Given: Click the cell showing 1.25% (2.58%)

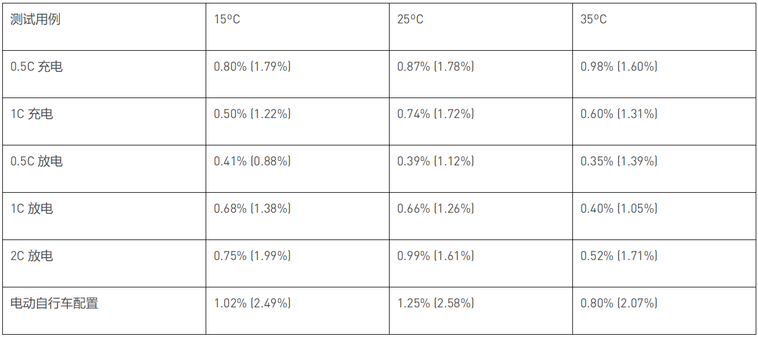Looking at the screenshot, I should tap(435, 303).
